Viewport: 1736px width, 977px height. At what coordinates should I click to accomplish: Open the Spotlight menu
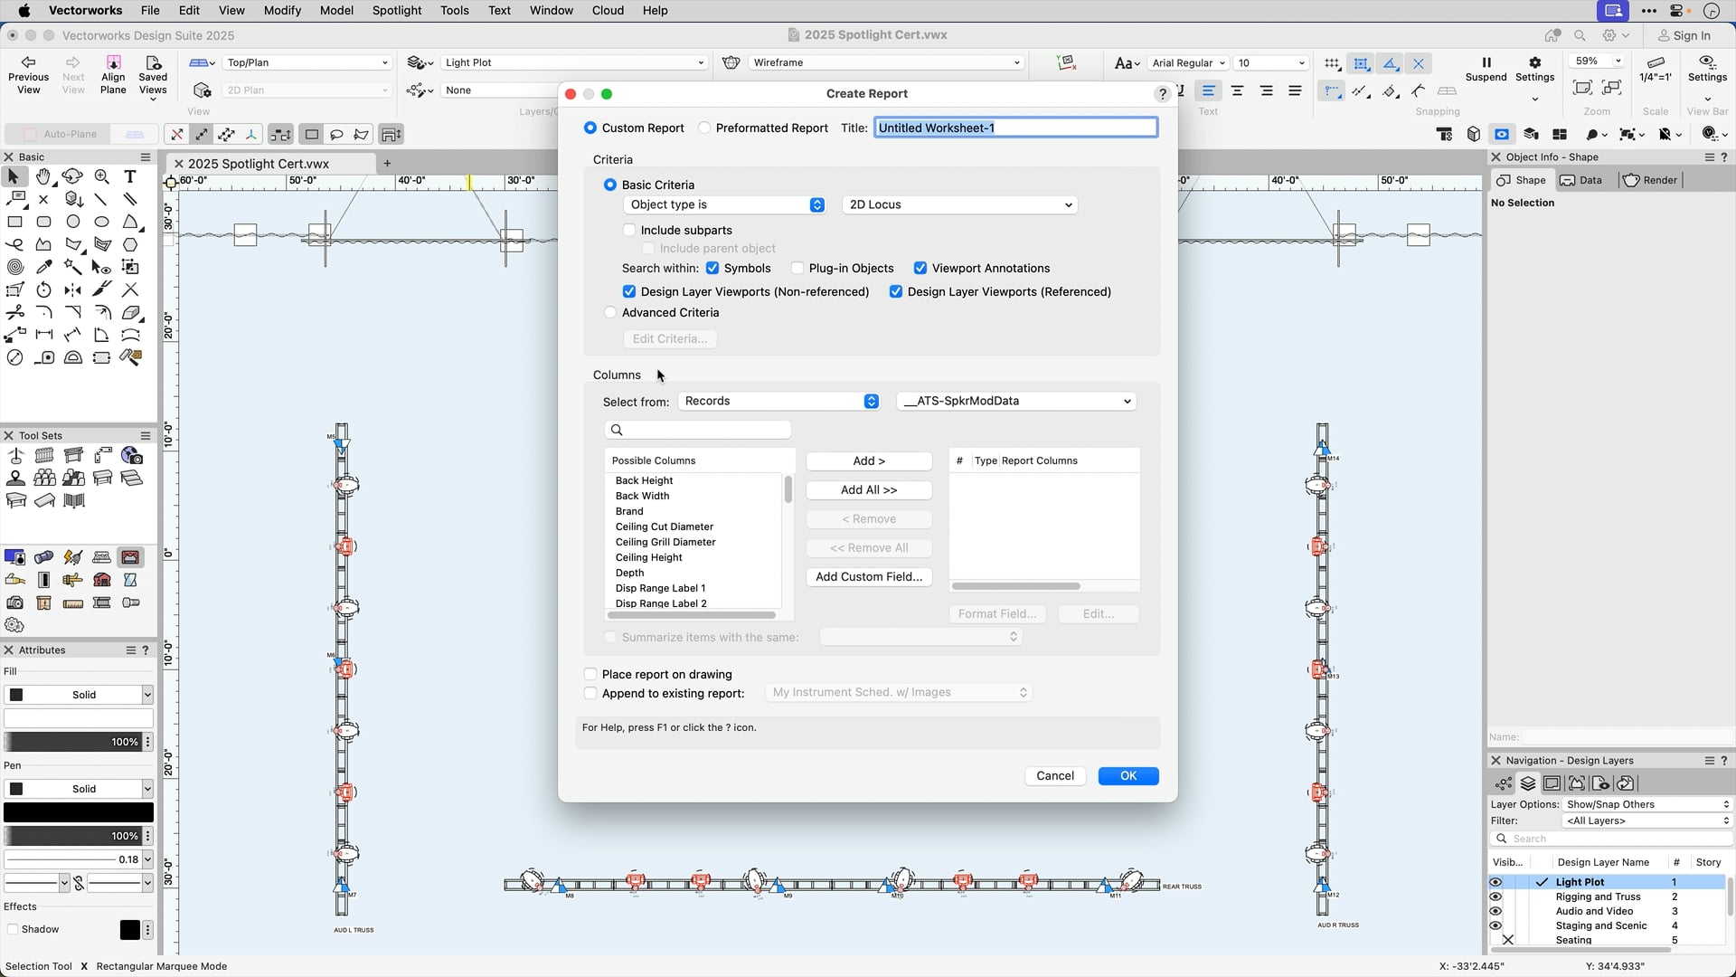pos(396,11)
